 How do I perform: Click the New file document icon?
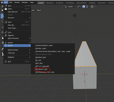6,6
